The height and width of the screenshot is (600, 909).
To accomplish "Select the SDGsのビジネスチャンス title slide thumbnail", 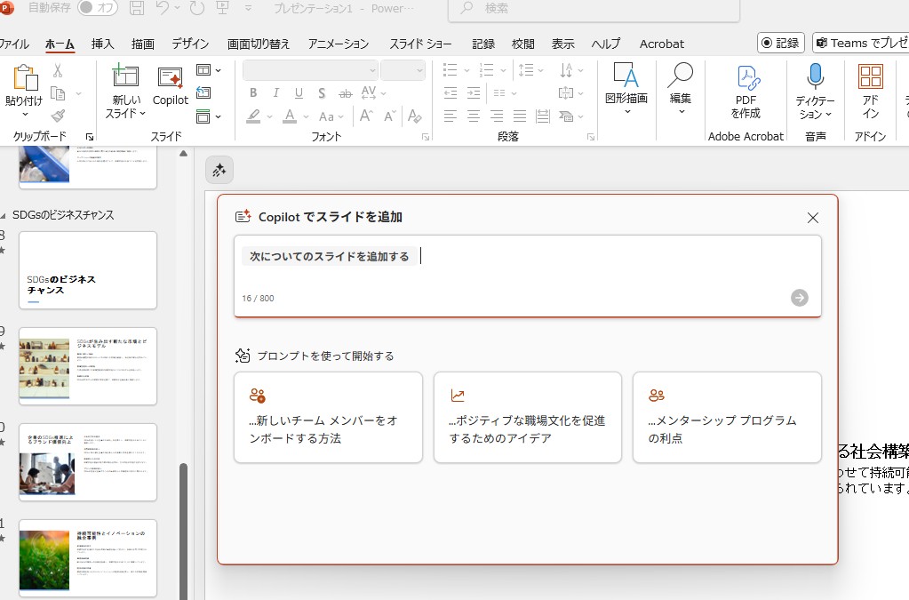I will 87,270.
